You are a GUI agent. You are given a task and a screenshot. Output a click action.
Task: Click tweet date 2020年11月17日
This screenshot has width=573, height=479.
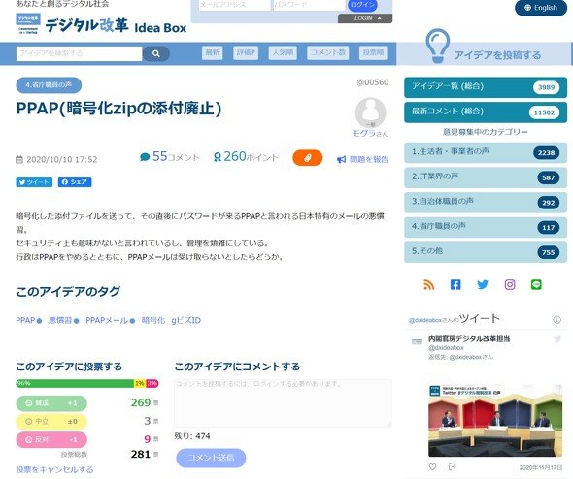point(541,467)
